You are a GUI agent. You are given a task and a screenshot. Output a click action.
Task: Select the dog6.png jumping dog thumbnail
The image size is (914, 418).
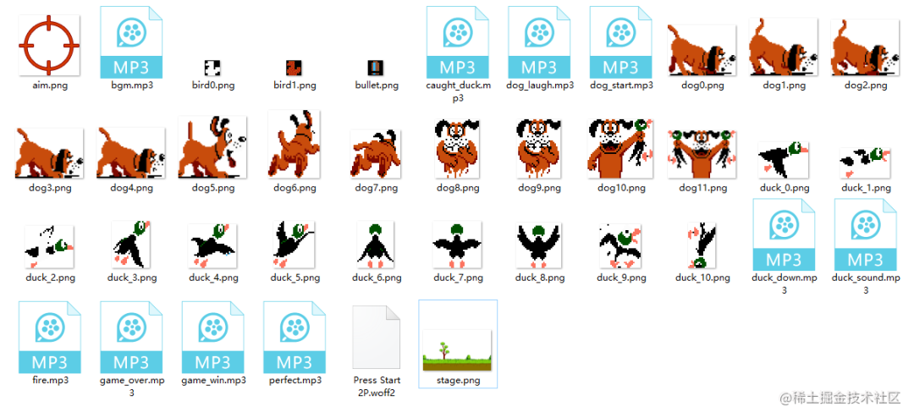(x=295, y=145)
